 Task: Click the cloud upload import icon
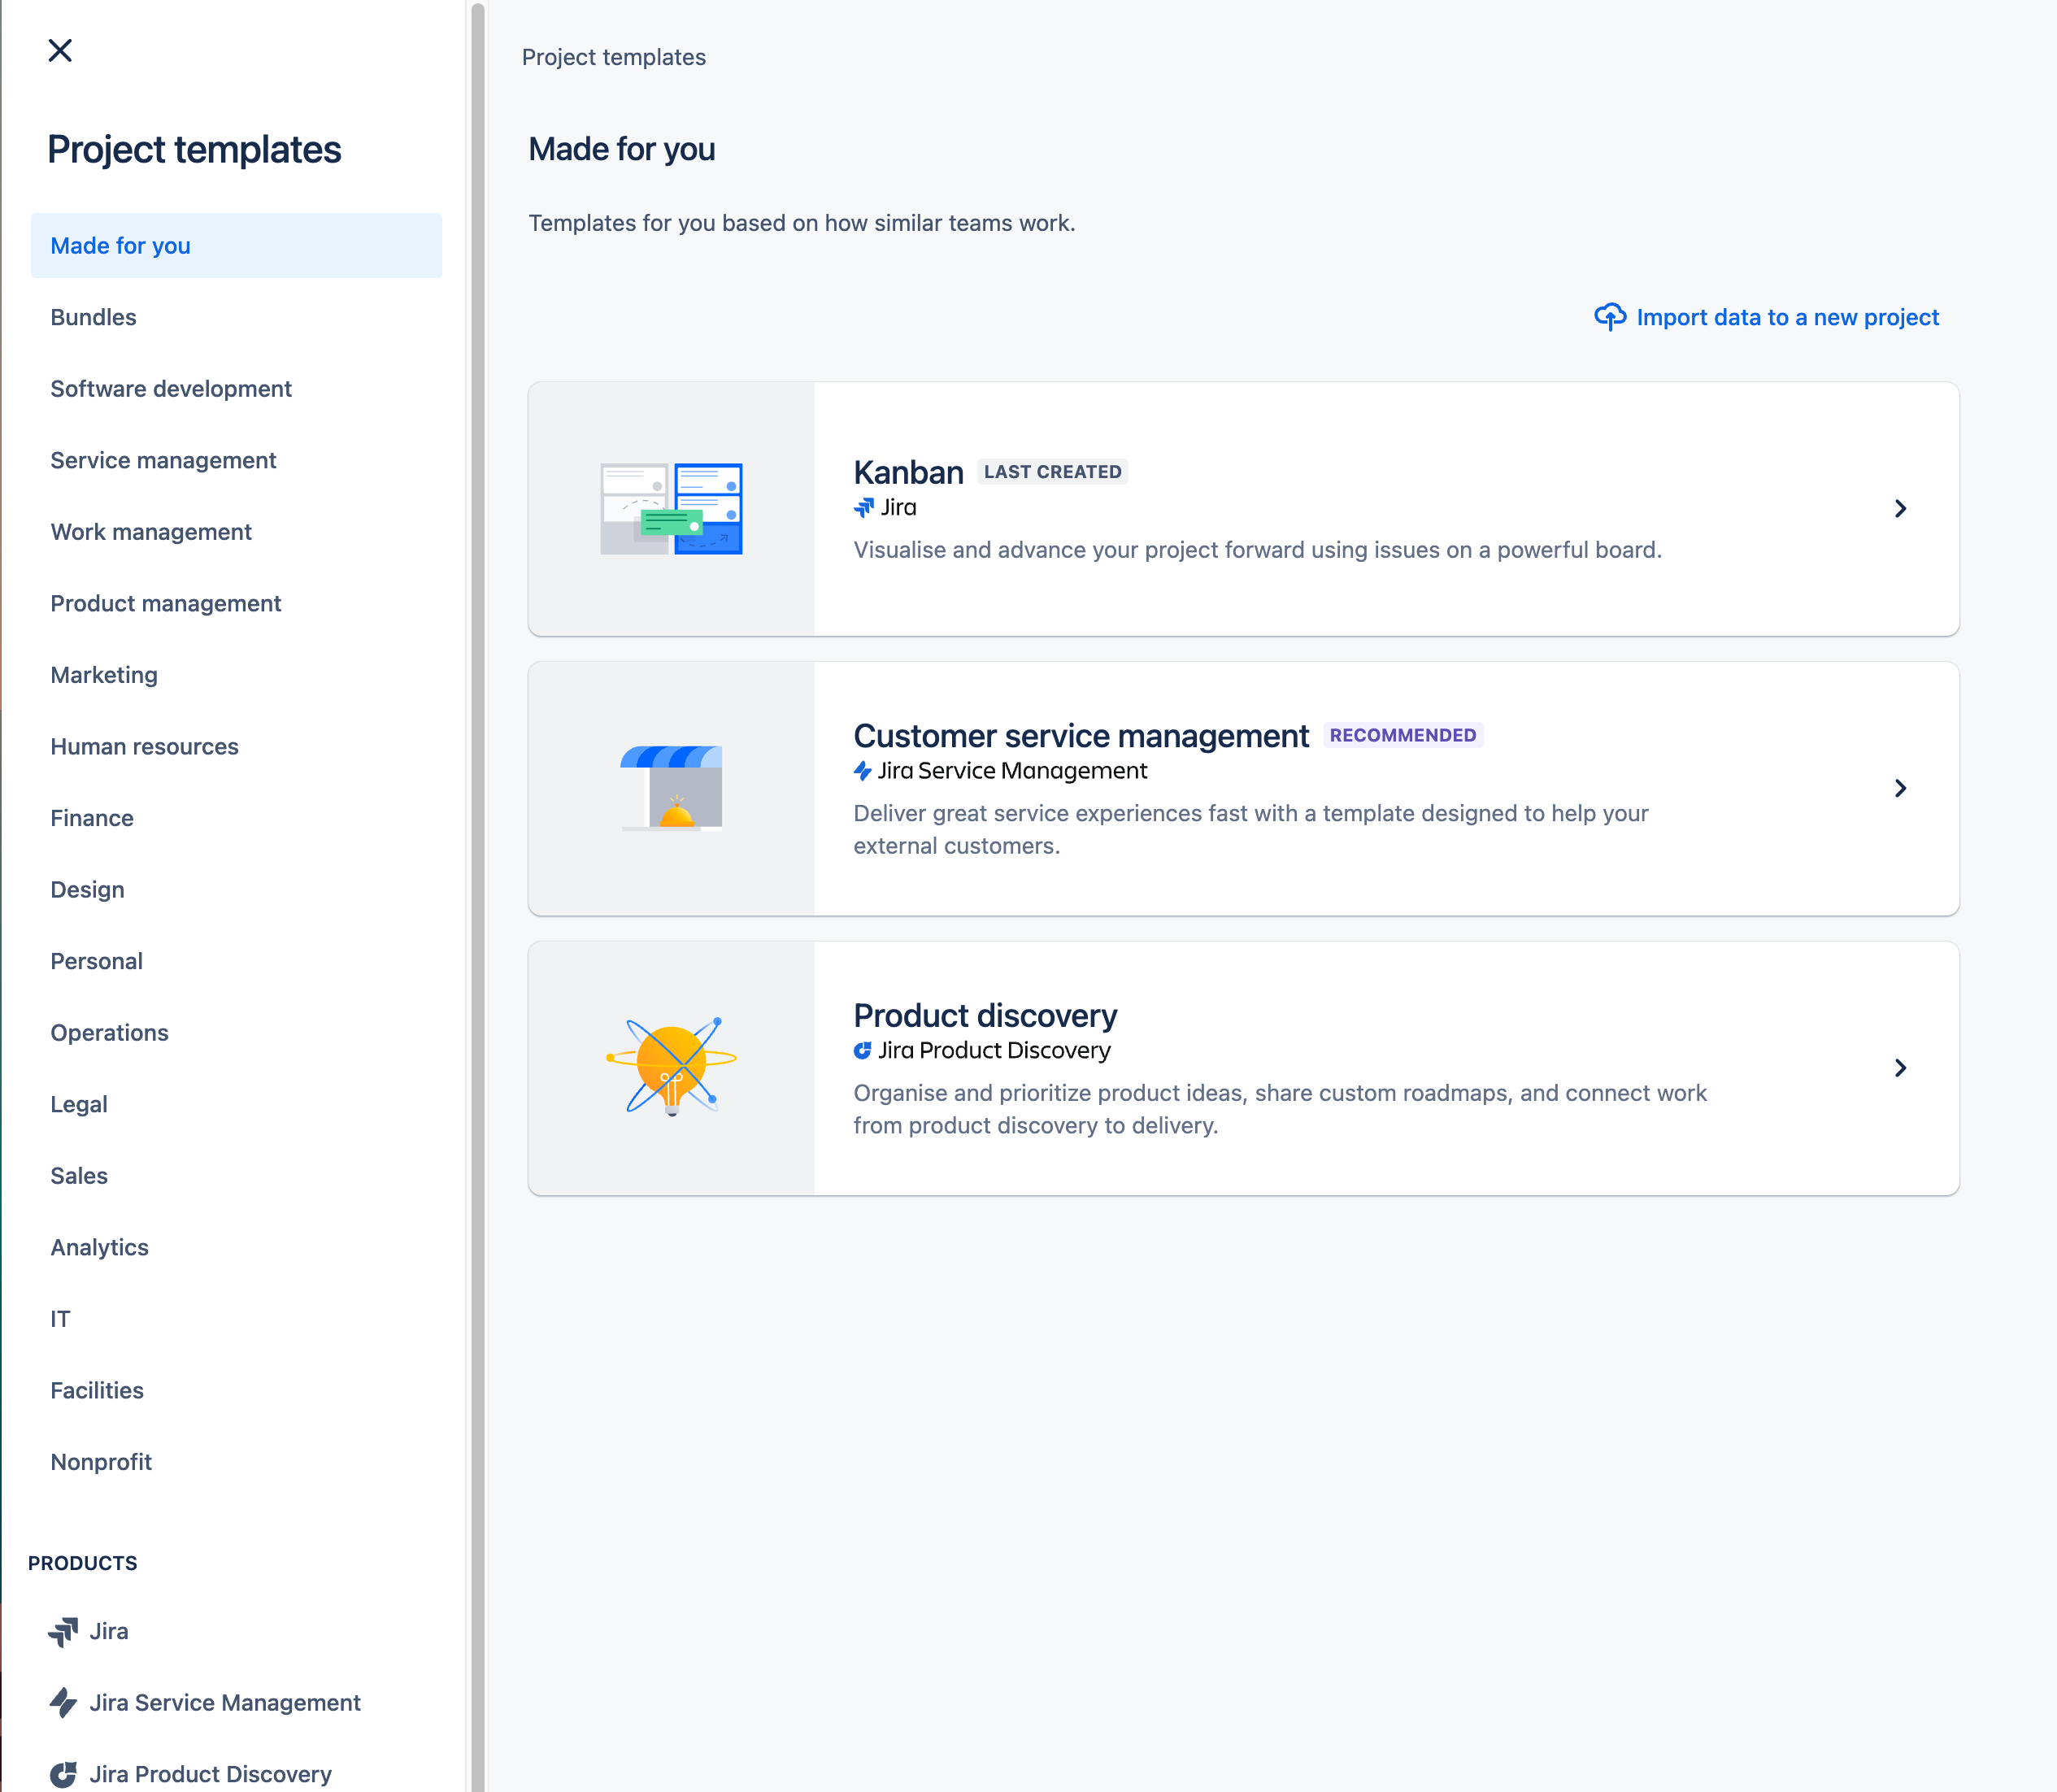(1610, 317)
